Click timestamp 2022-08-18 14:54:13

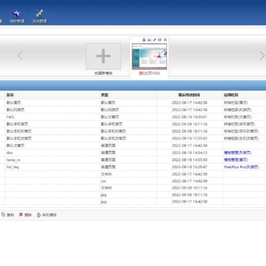coord(190,152)
